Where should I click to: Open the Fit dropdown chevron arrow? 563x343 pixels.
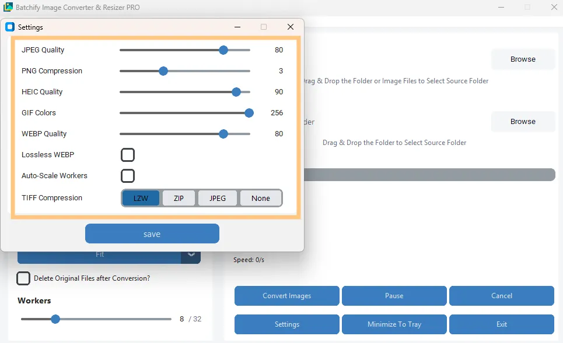tap(191, 254)
